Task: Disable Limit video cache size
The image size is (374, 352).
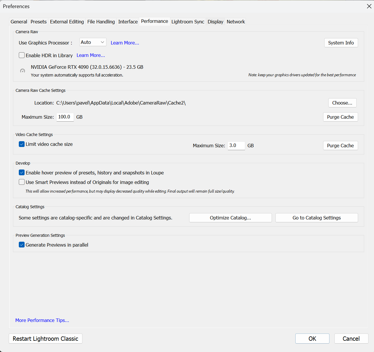Action: point(22,144)
